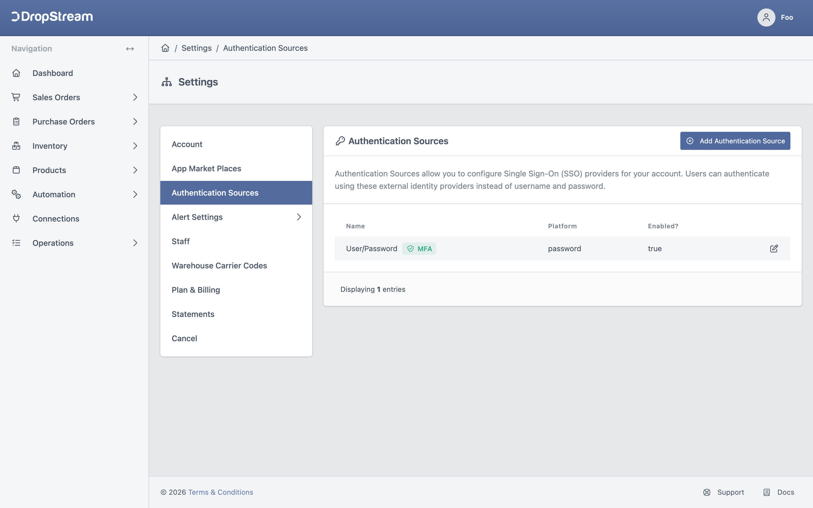Click the Platform column header

[x=562, y=226]
